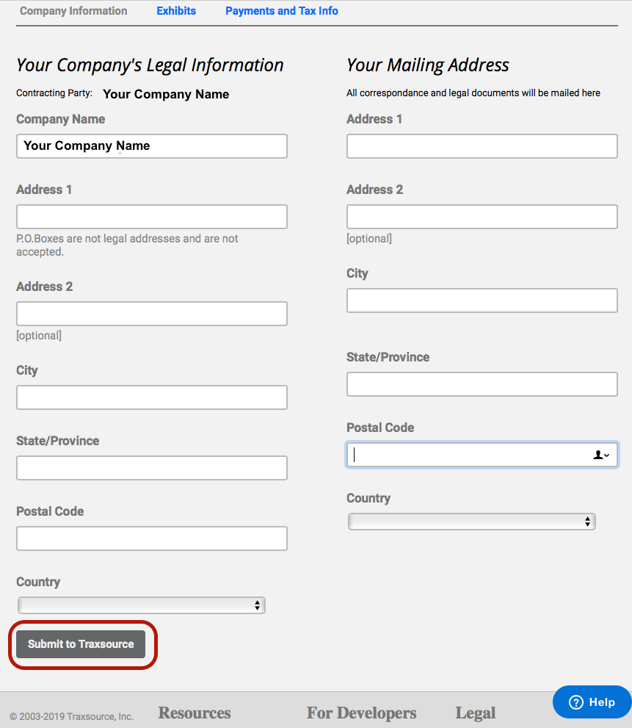Click the contacts autofill icon in Postal Code

pos(601,455)
